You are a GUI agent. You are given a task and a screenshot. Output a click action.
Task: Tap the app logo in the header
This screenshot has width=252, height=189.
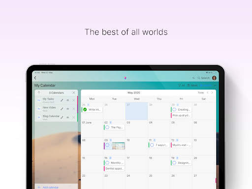point(125,78)
